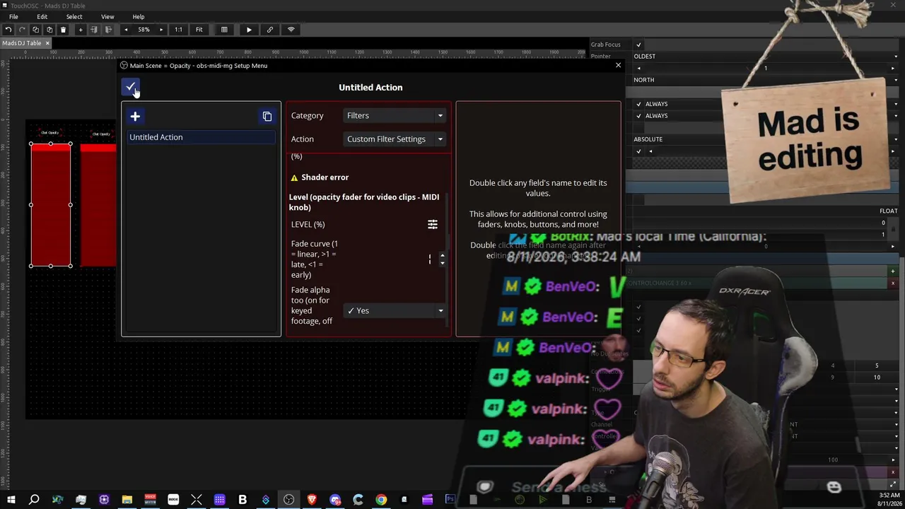Increment the Fade curve value with the up arrow
Viewport: 905px width, 509px height.
click(443, 256)
